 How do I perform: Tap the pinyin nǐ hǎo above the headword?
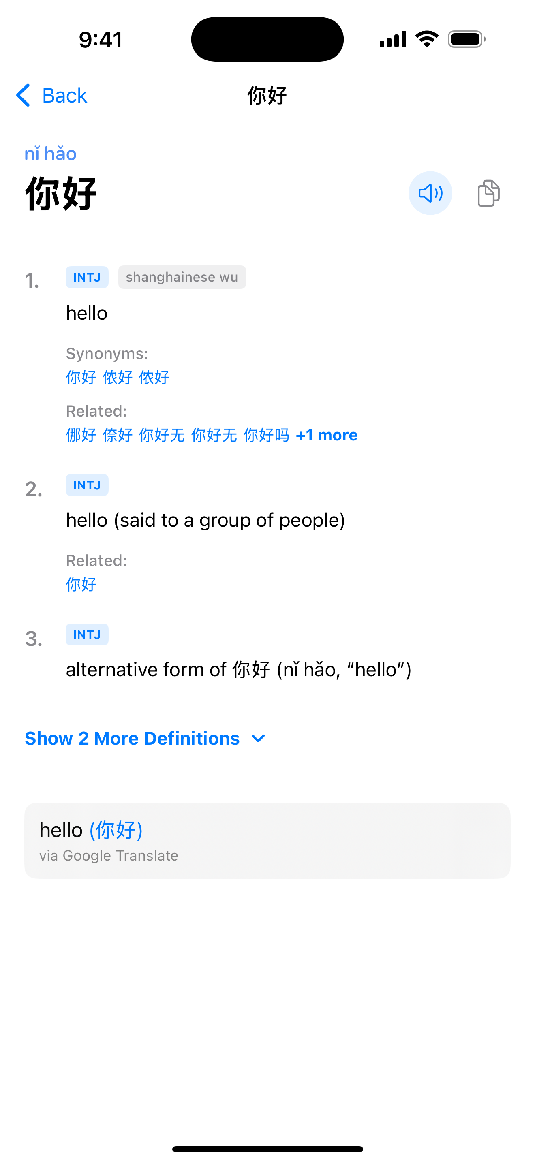click(51, 154)
